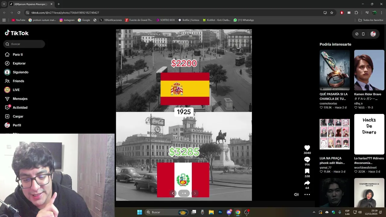
Task: Open the profile avatar in TikTok header
Action: pyautogui.click(x=373, y=34)
